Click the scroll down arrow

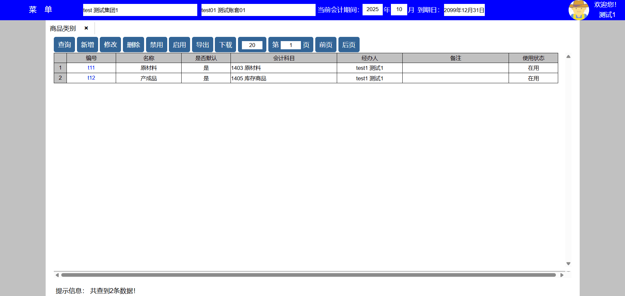568,264
